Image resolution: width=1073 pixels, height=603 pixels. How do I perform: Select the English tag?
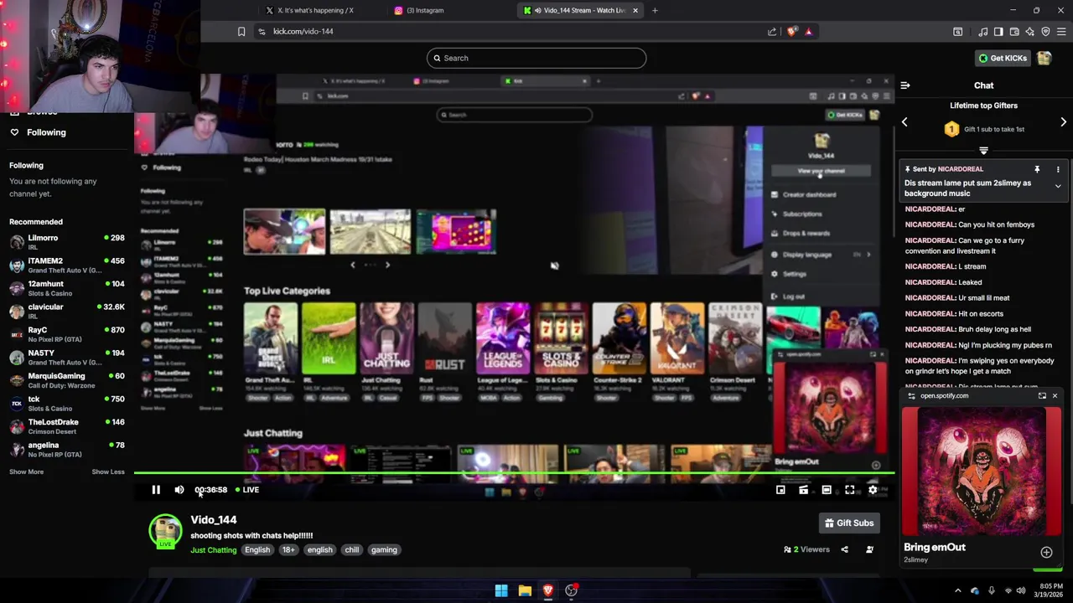pos(257,550)
